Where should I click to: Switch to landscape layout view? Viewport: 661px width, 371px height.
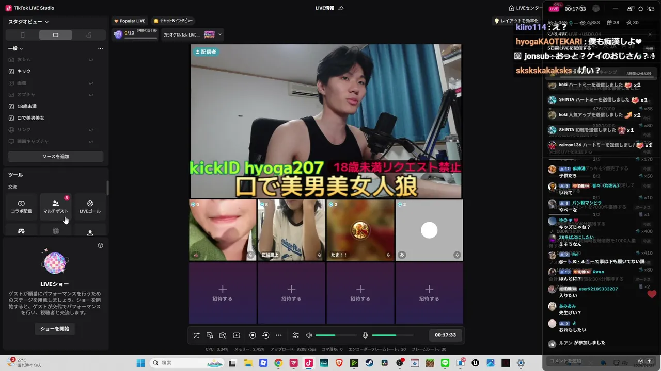pos(56,35)
